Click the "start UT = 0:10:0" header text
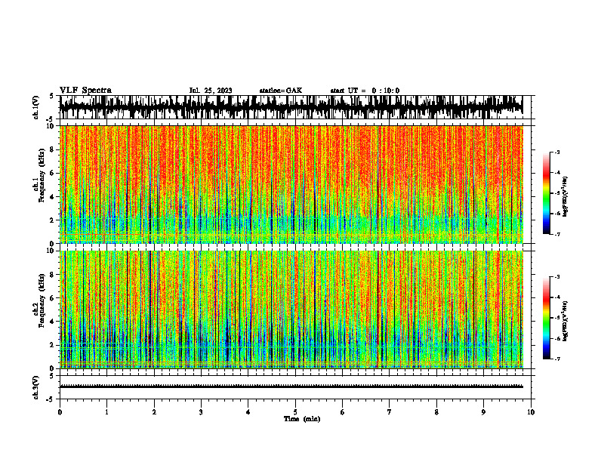Viewport: 598px width, 462px height. 365,91
